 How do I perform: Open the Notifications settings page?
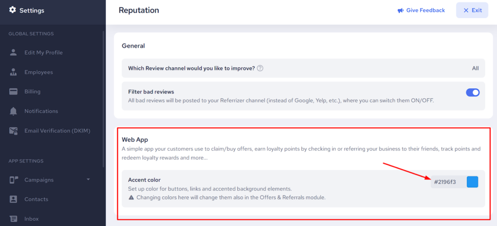(x=41, y=111)
